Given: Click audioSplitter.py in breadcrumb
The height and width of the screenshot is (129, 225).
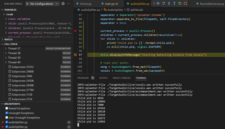Looking at the screenshot, I should point(91,10).
